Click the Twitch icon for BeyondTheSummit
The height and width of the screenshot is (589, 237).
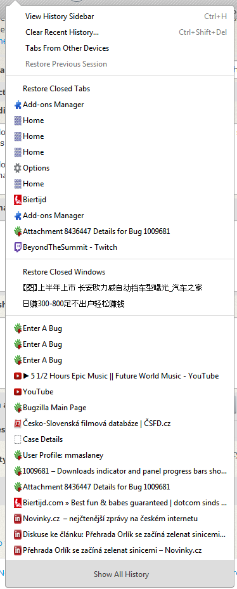click(x=18, y=247)
